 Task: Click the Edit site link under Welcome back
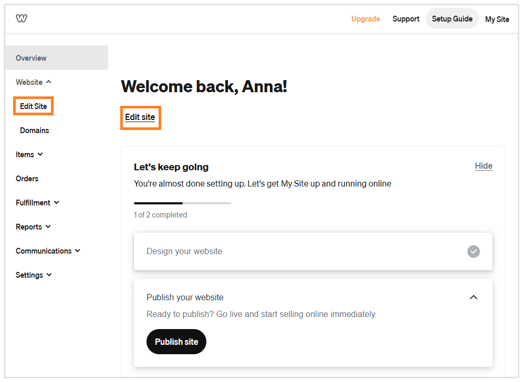[140, 117]
